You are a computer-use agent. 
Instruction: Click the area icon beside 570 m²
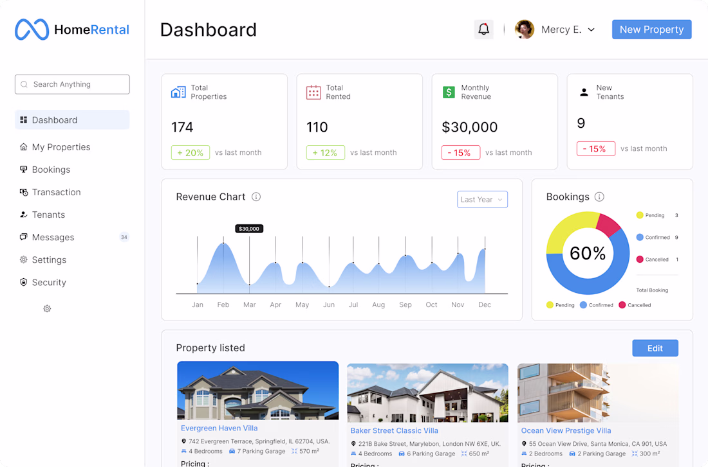click(294, 451)
